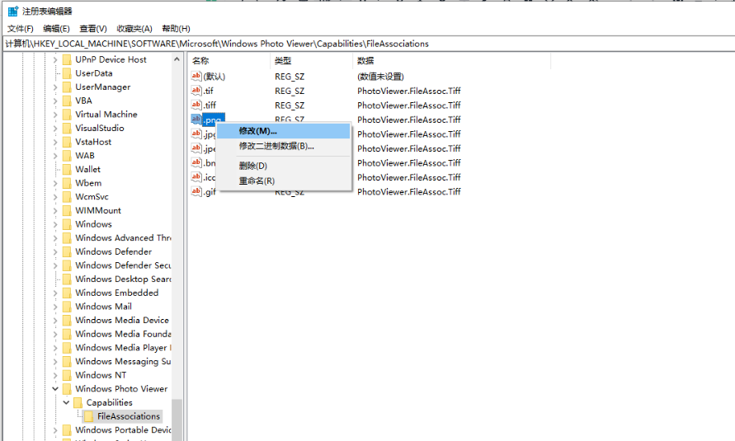Click the Windows NT folder icon
The image size is (735, 441).
(67, 375)
